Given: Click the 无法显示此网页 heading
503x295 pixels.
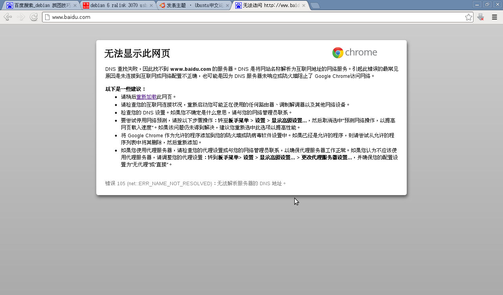Looking at the screenshot, I should 137,53.
